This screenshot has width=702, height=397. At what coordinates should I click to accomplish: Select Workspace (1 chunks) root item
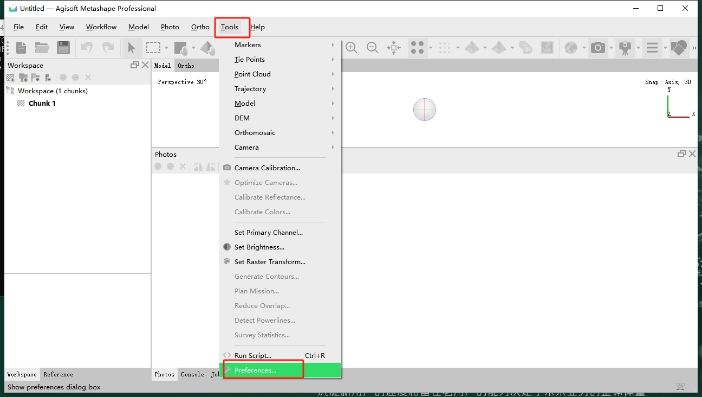[53, 91]
